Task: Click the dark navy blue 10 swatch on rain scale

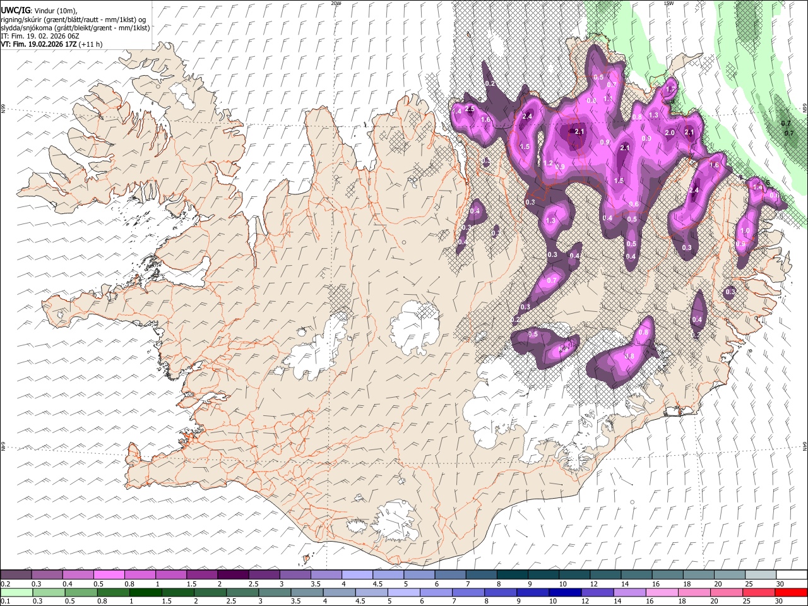Action: (x=564, y=592)
